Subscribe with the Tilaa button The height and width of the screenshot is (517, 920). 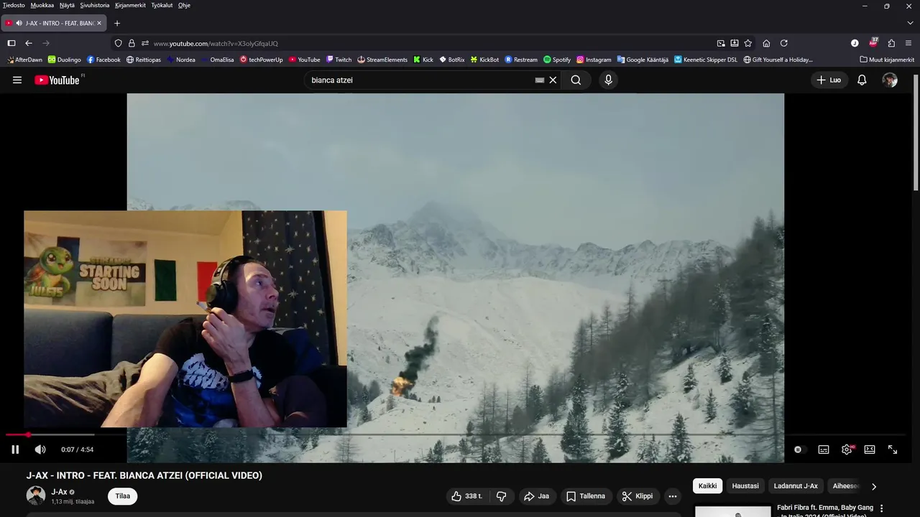(x=123, y=496)
